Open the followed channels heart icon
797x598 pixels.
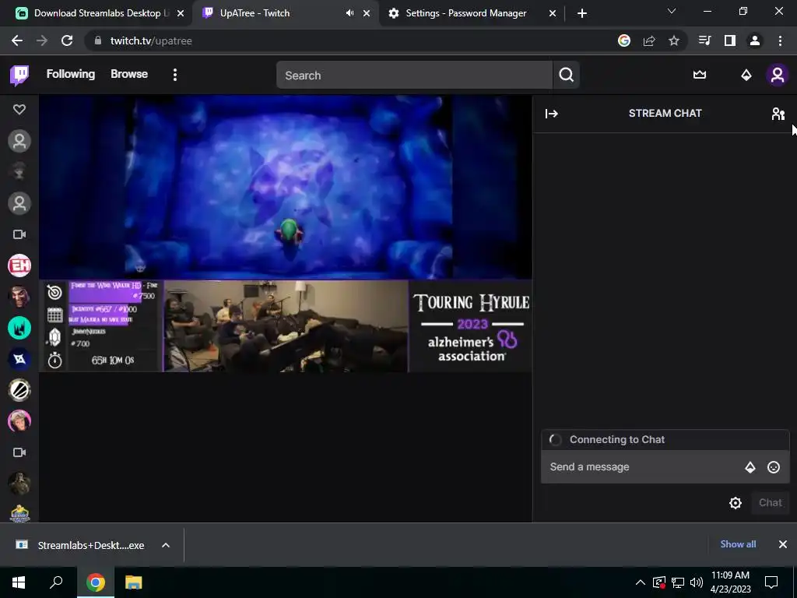tap(19, 109)
